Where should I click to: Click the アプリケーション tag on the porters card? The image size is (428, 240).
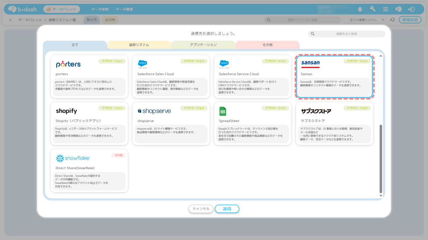[112, 61]
